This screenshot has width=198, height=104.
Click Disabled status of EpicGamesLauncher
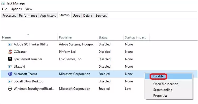point(104,59)
